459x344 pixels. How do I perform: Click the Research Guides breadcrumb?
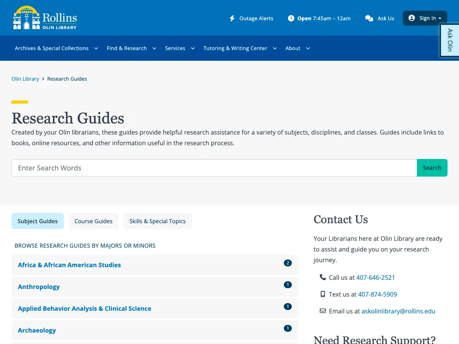tap(67, 79)
